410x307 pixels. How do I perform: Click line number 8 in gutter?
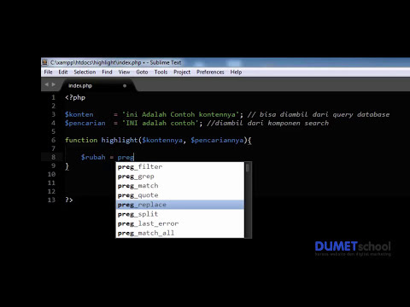click(53, 157)
